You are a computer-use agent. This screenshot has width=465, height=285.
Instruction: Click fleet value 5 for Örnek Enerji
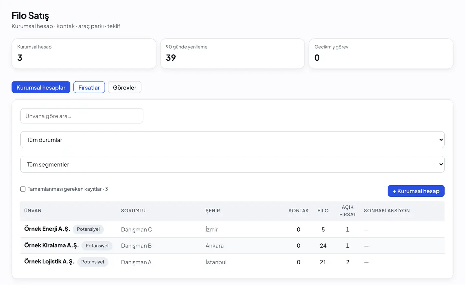[323, 229]
